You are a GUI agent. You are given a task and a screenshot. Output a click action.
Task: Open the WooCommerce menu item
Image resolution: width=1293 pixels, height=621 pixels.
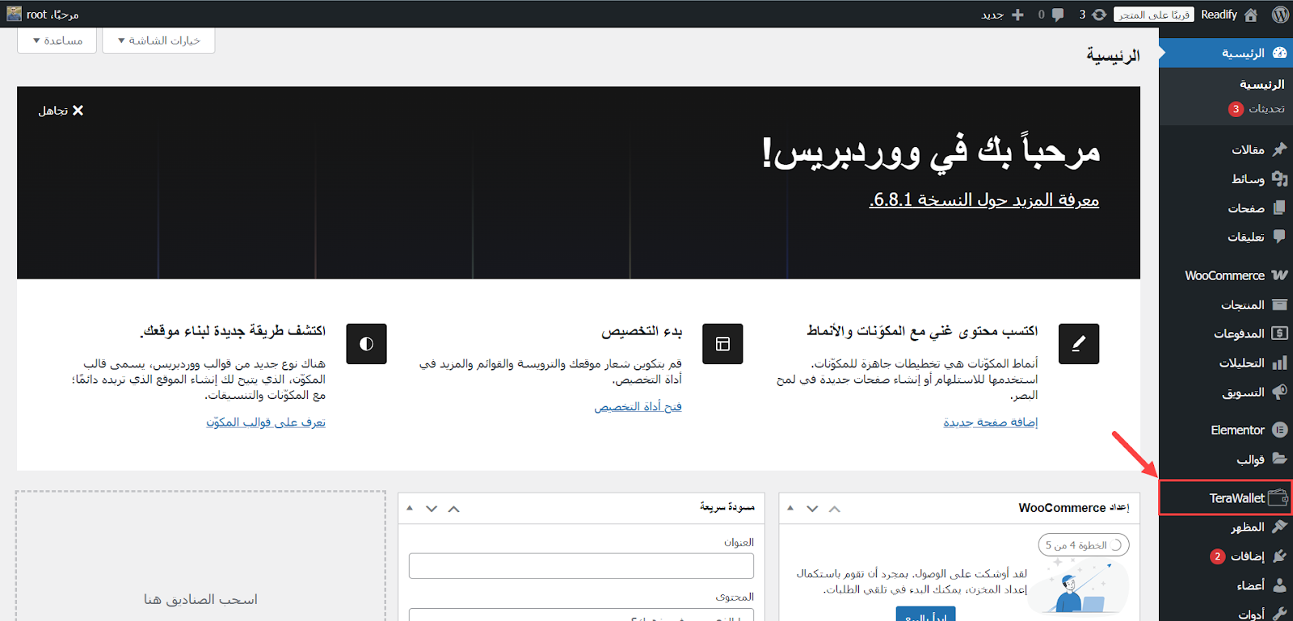(x=1225, y=275)
